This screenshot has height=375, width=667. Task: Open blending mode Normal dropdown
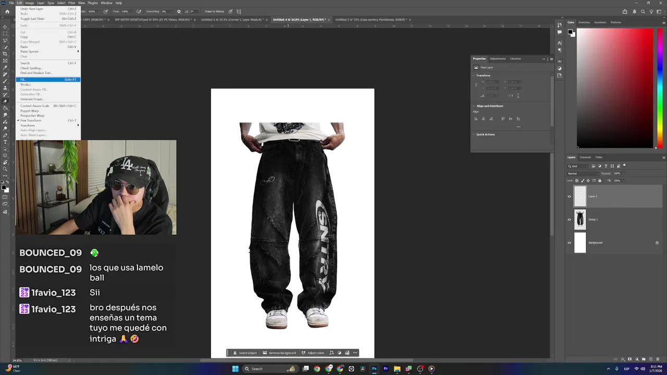[583, 173]
